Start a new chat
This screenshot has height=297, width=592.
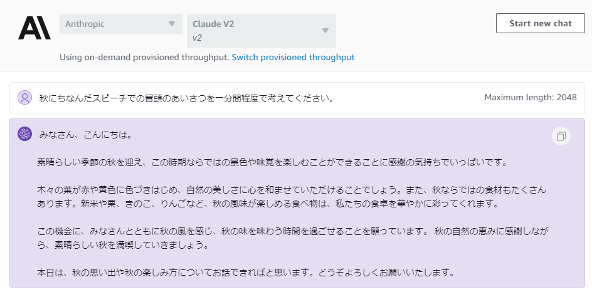click(541, 23)
